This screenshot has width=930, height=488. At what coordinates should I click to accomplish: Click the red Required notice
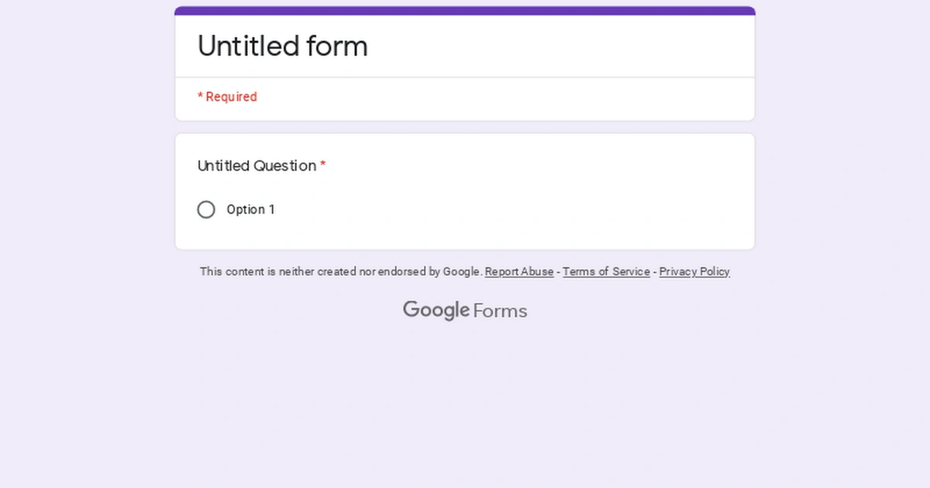click(x=227, y=97)
